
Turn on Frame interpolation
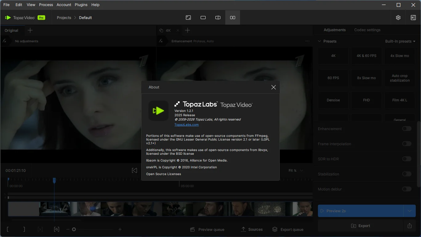[x=407, y=144]
